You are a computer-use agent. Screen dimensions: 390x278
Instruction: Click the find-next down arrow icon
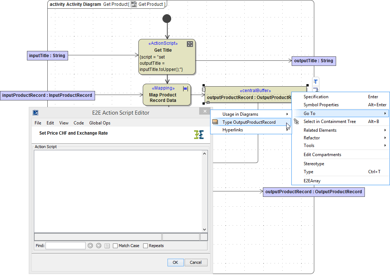tap(90, 245)
